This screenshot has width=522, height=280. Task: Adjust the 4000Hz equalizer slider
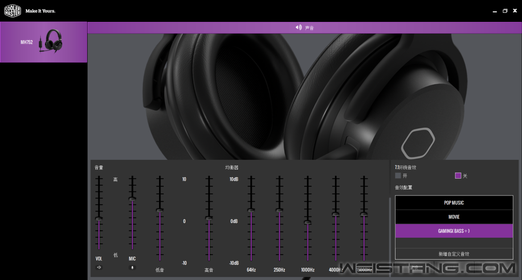(335, 214)
